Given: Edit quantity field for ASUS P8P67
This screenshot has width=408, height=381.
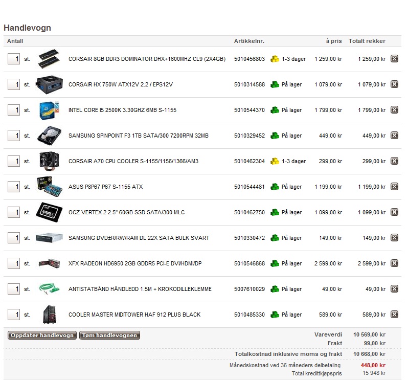Looking at the screenshot, I should [14, 187].
